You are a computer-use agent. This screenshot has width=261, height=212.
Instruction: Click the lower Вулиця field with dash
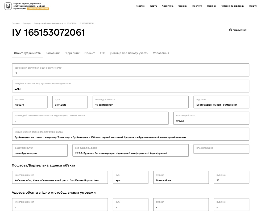181,205
